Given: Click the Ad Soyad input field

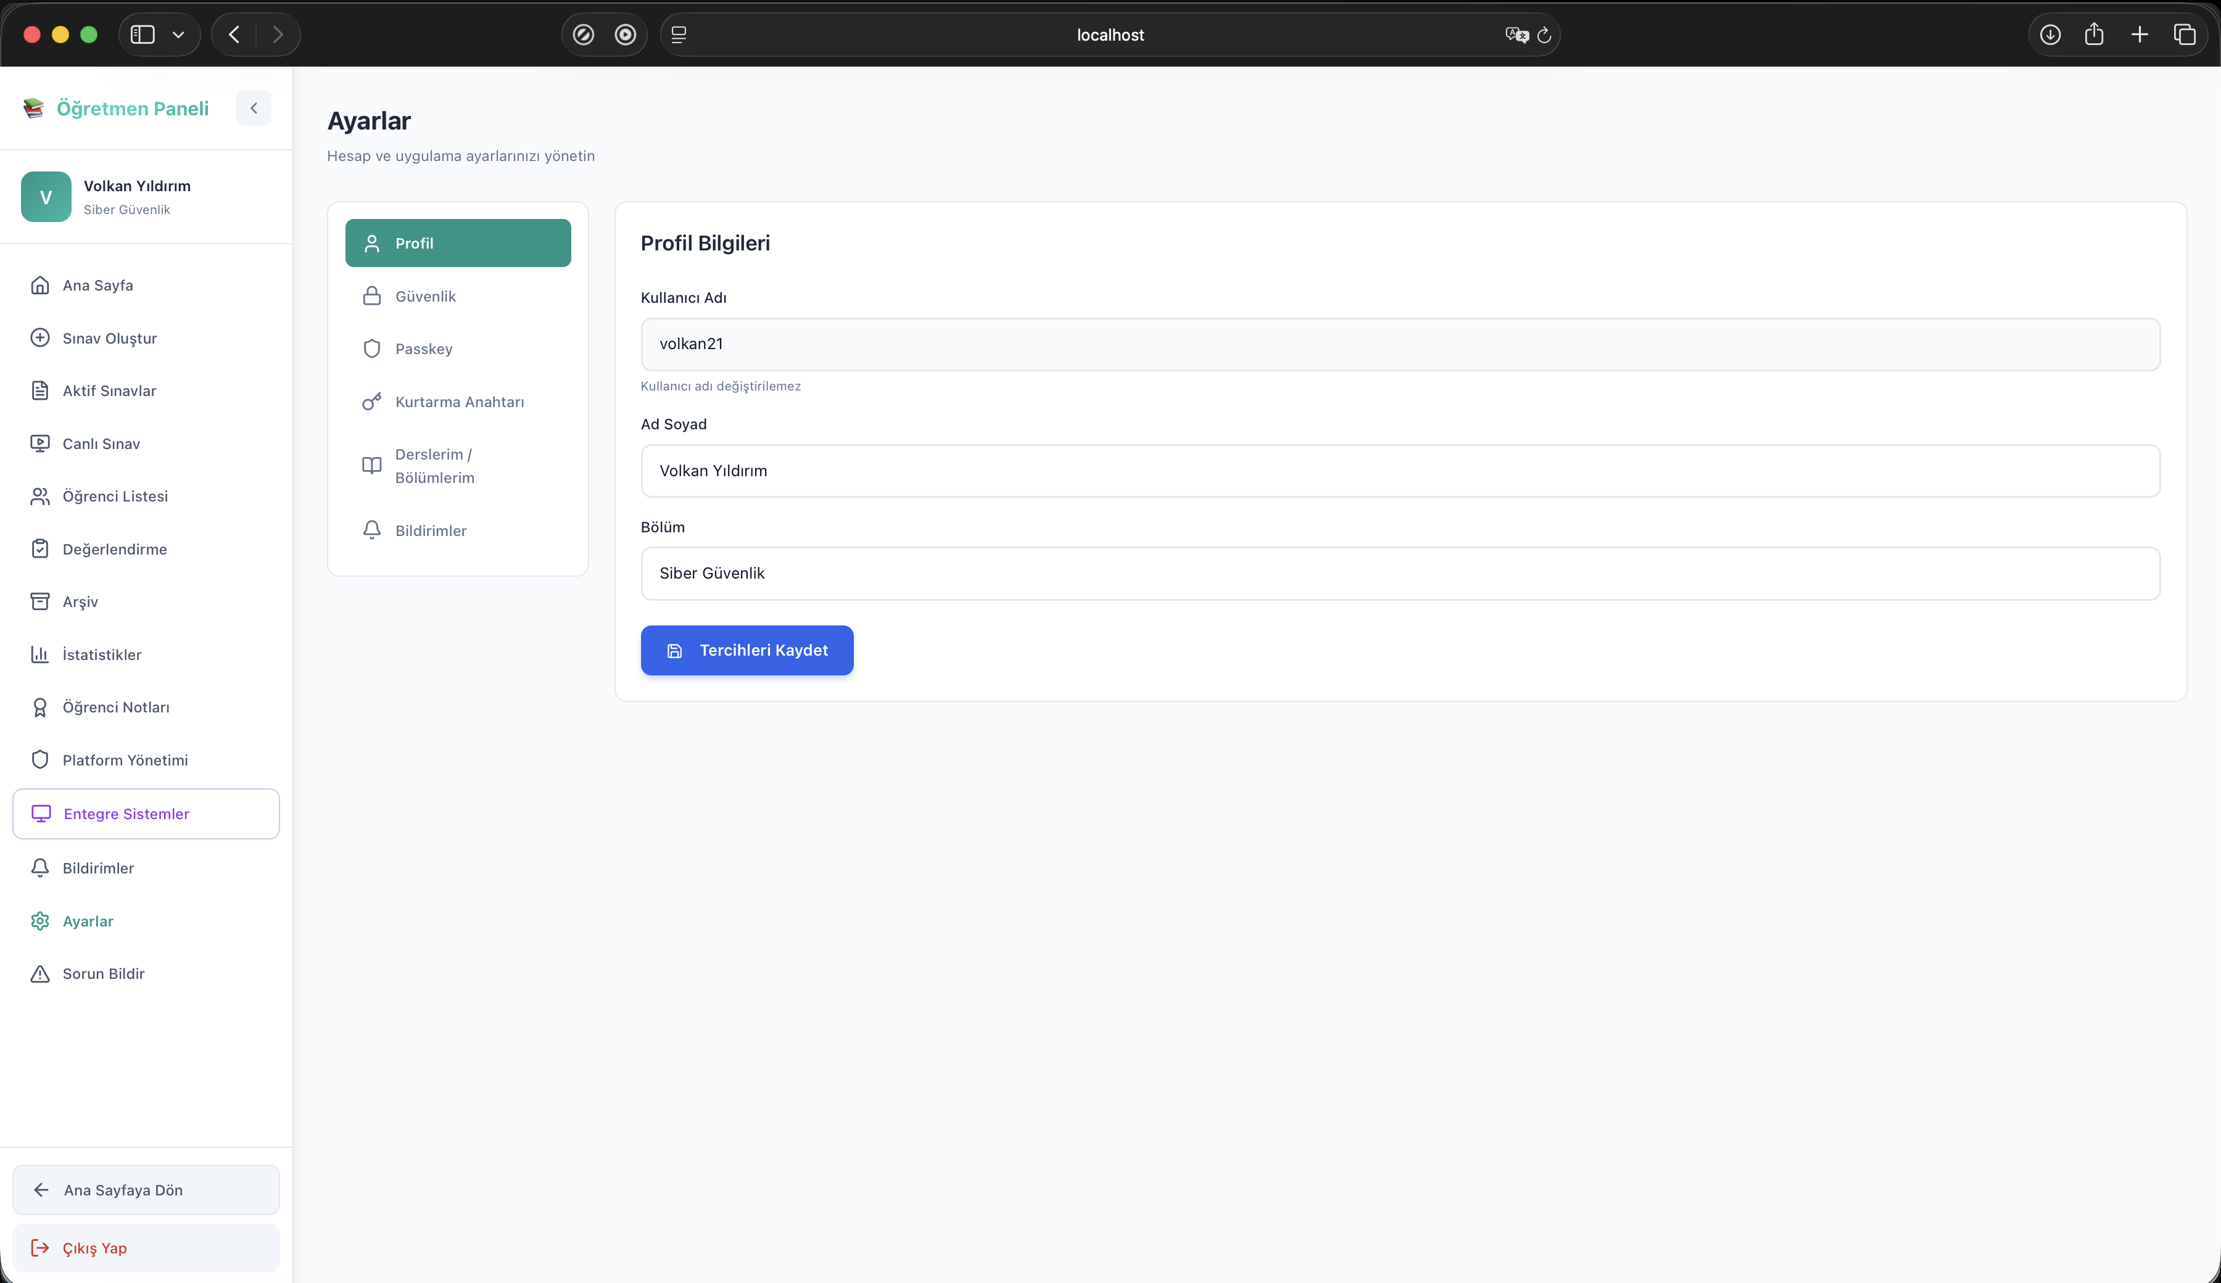Looking at the screenshot, I should click(x=1400, y=471).
